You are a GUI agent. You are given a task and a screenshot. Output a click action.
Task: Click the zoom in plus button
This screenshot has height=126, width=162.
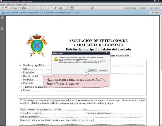pos(56,8)
